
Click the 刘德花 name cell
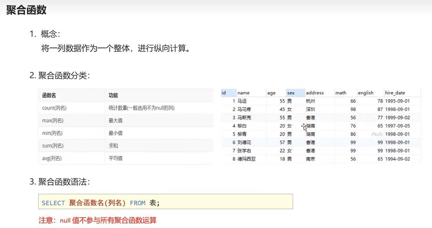tap(244, 142)
